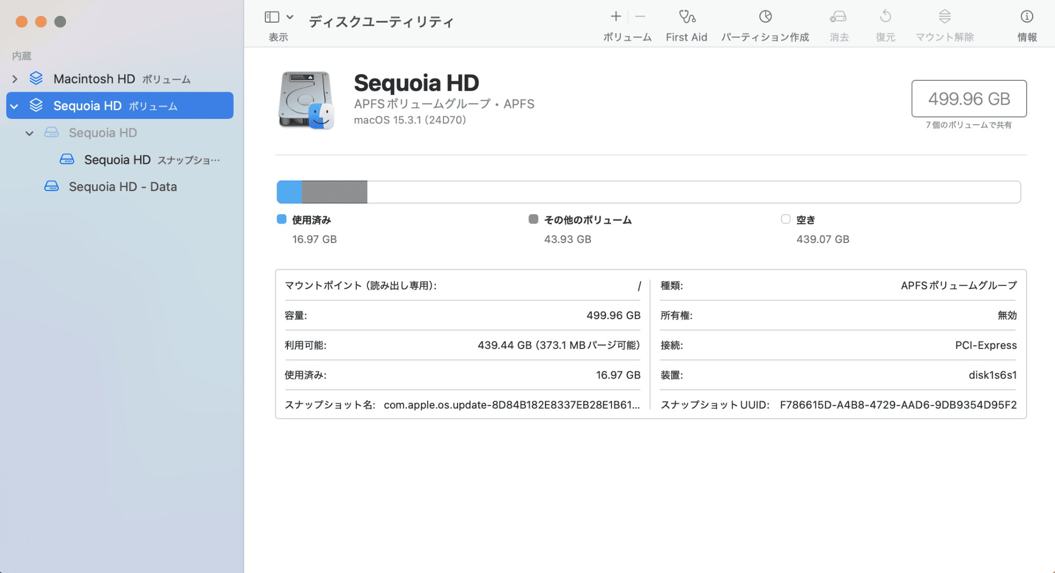Collapse the selected Sequoia HD volume group
Screen dimensions: 1055x573
pos(14,106)
